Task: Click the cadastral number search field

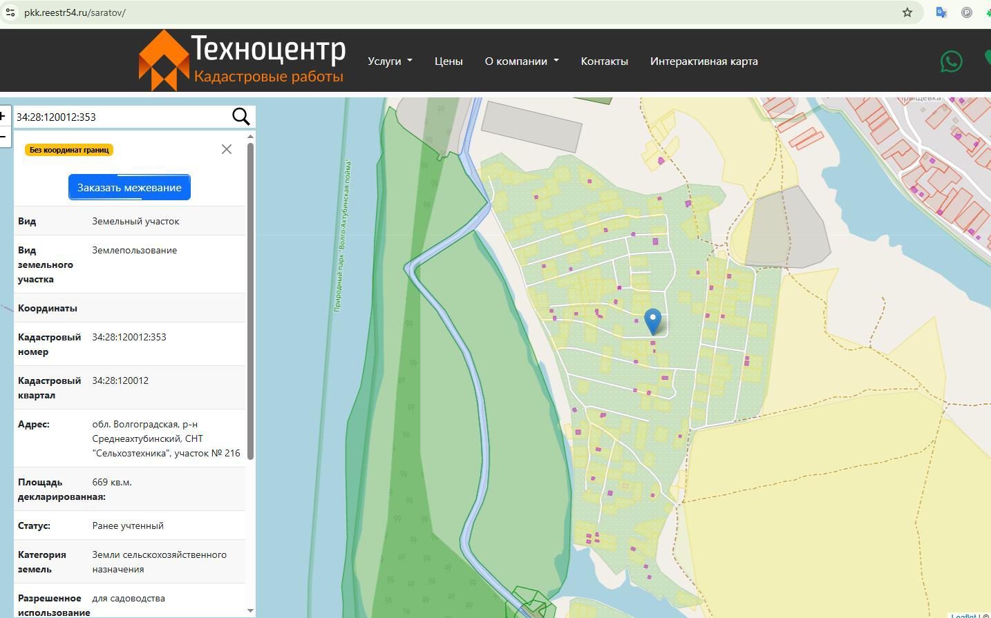Action: [122, 117]
